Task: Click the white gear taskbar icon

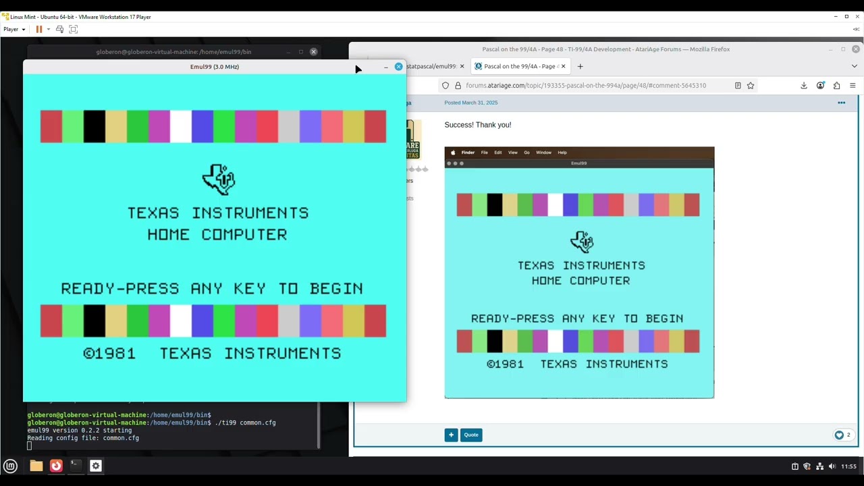Action: pyautogui.click(x=96, y=466)
